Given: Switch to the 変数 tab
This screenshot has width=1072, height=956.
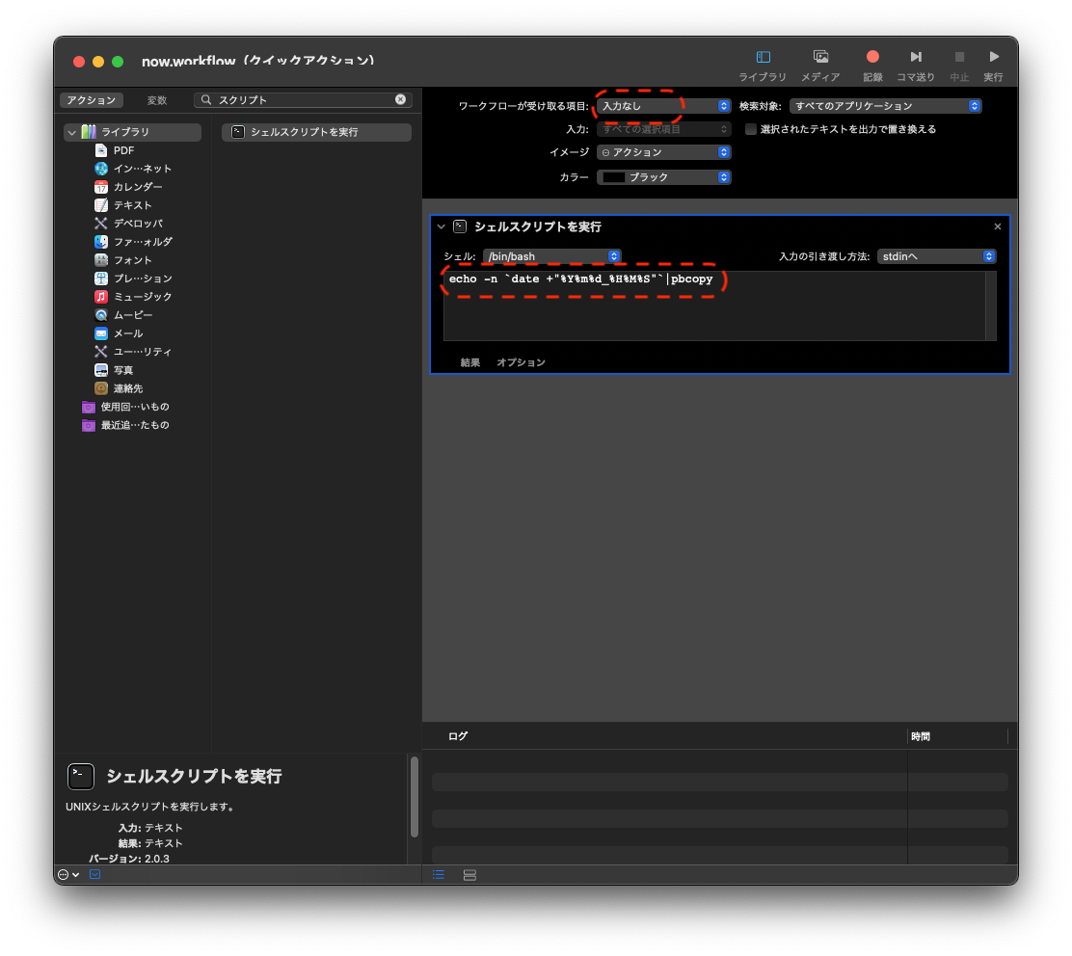Looking at the screenshot, I should click(x=157, y=100).
